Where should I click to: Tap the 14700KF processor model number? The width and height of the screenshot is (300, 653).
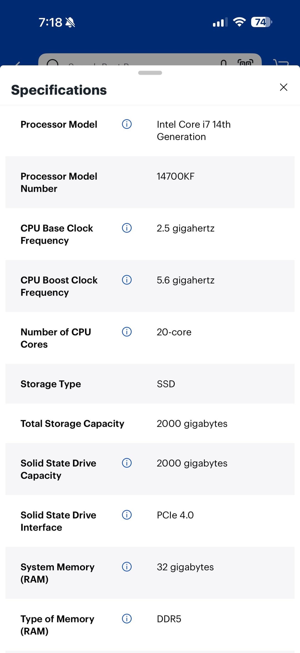[176, 176]
